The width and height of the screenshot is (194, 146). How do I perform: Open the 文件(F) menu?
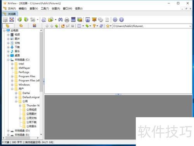click(12, 9)
